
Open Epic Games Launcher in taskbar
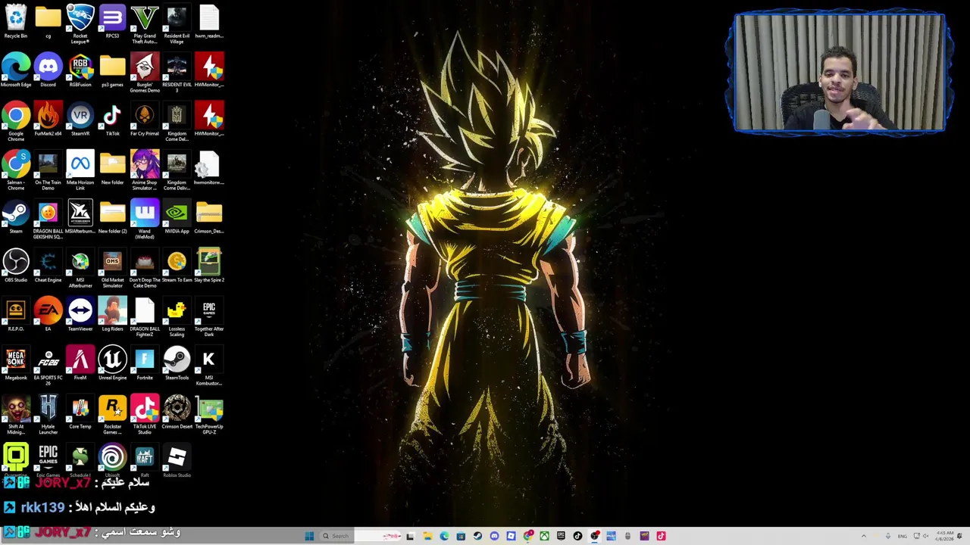561,536
